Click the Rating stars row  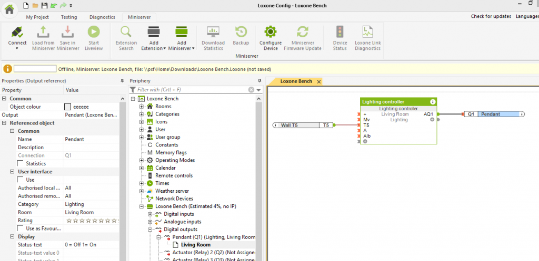(93, 221)
